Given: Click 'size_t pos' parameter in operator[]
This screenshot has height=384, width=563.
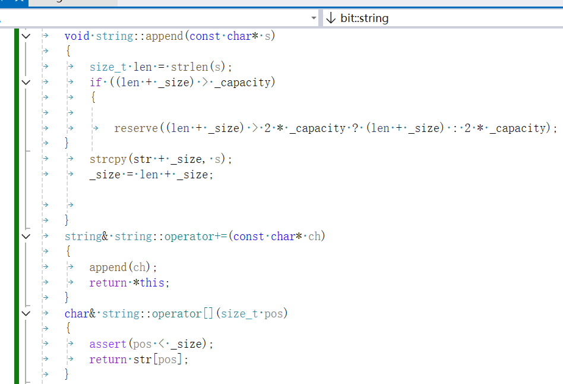Looking at the screenshot, I should 252,313.
